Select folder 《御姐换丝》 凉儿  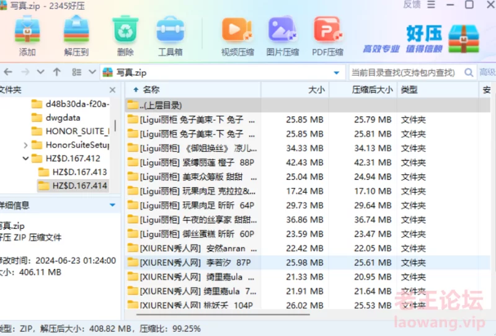pyautogui.click(x=308, y=148)
